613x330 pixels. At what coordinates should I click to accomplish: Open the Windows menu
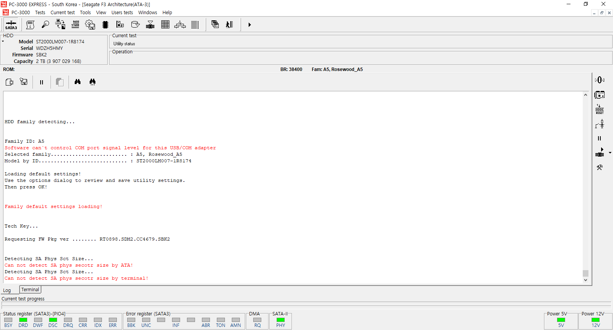148,13
